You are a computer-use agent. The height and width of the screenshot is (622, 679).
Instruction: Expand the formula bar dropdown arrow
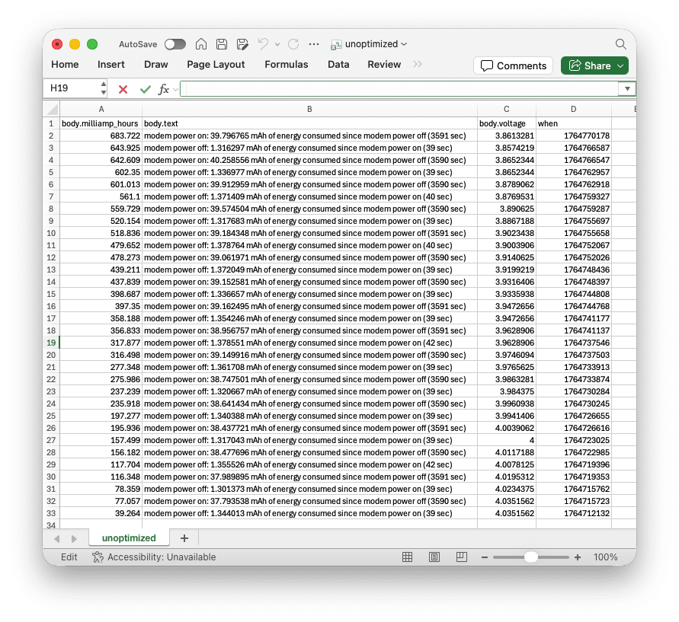coord(627,88)
